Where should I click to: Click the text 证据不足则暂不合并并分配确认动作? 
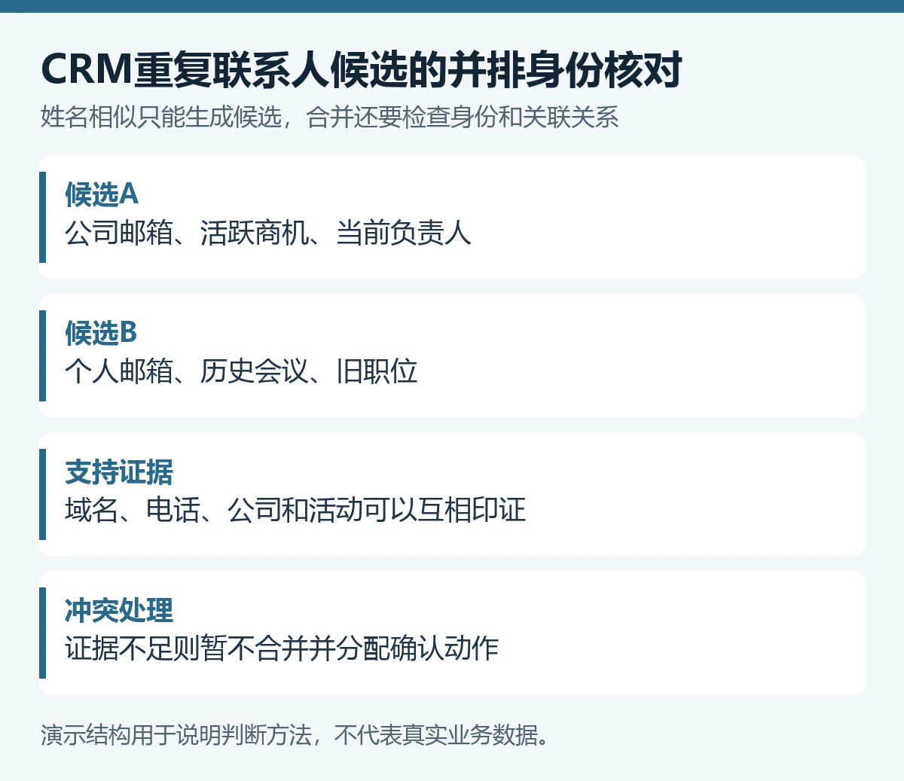click(282, 648)
